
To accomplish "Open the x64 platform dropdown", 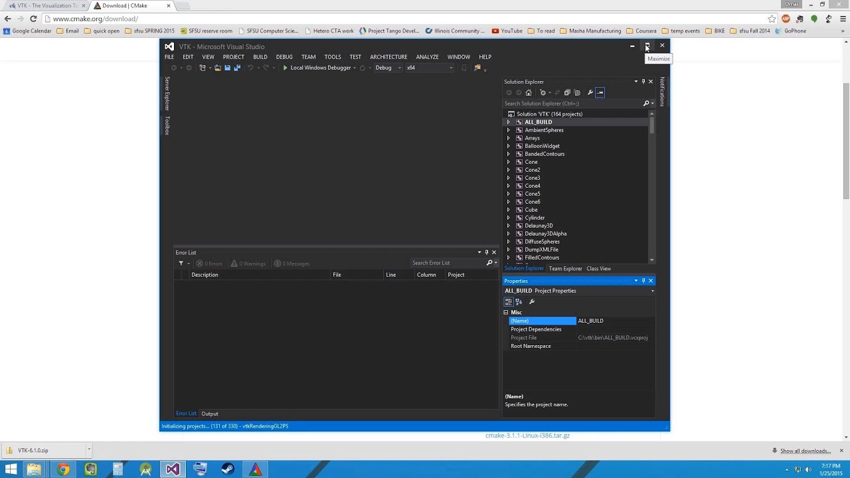I will pos(430,68).
